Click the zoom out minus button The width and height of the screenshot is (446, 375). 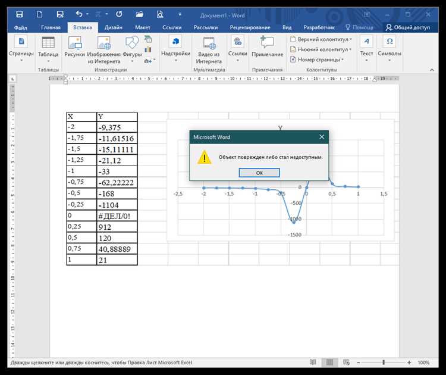coord(359,362)
